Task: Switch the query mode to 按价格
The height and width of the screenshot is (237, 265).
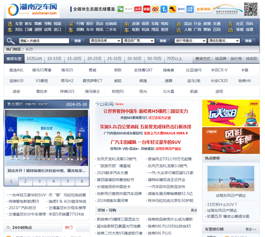Action: click(x=236, y=59)
